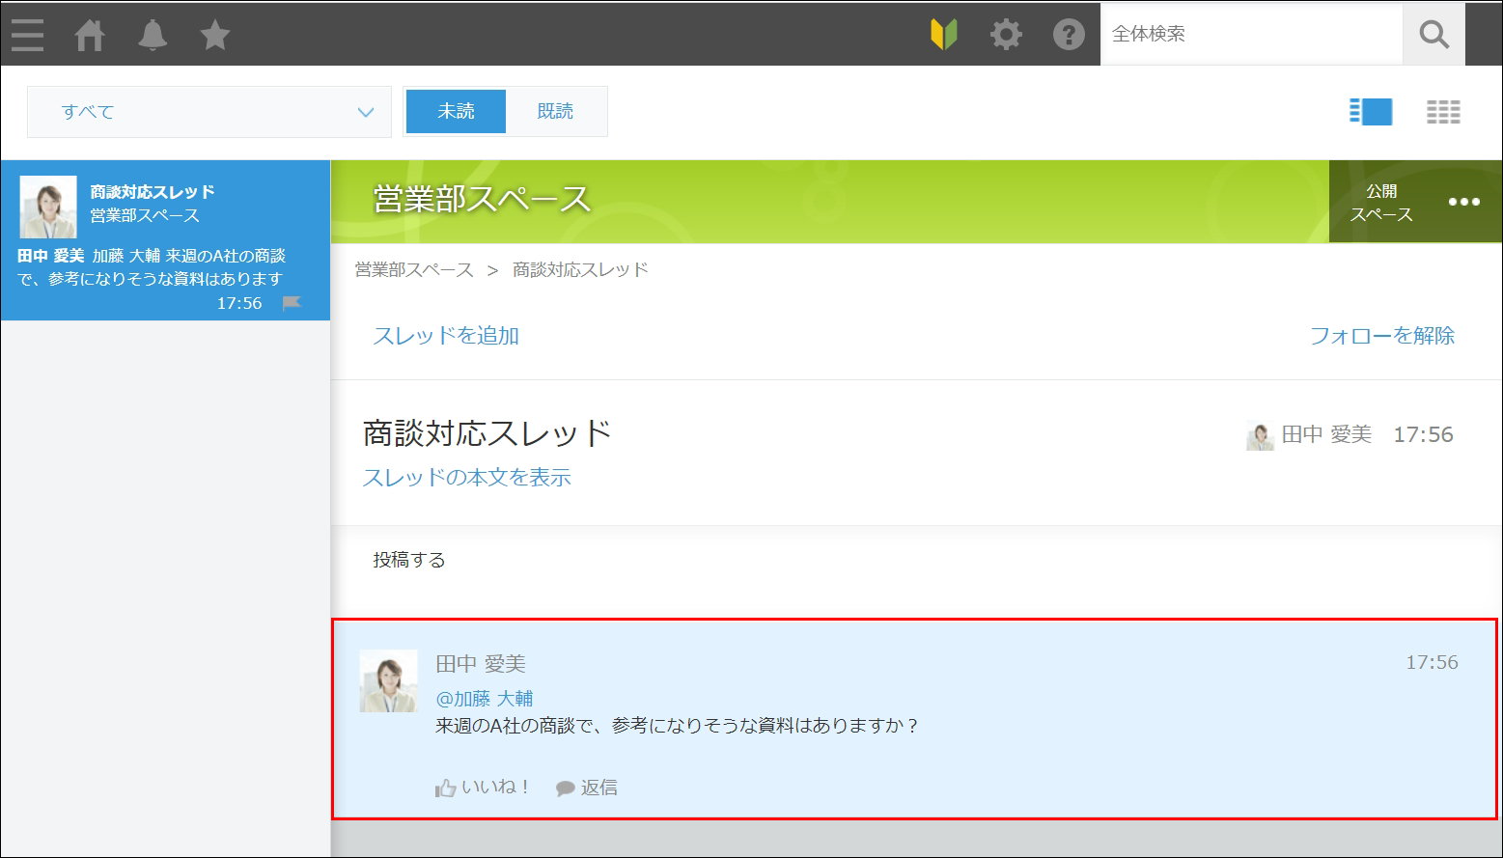Open the notifications bell icon
Screen dimensions: 1503x858
[153, 34]
